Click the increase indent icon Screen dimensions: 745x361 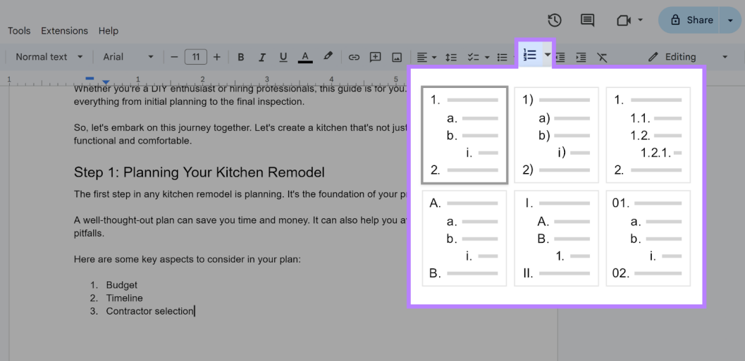click(x=581, y=57)
